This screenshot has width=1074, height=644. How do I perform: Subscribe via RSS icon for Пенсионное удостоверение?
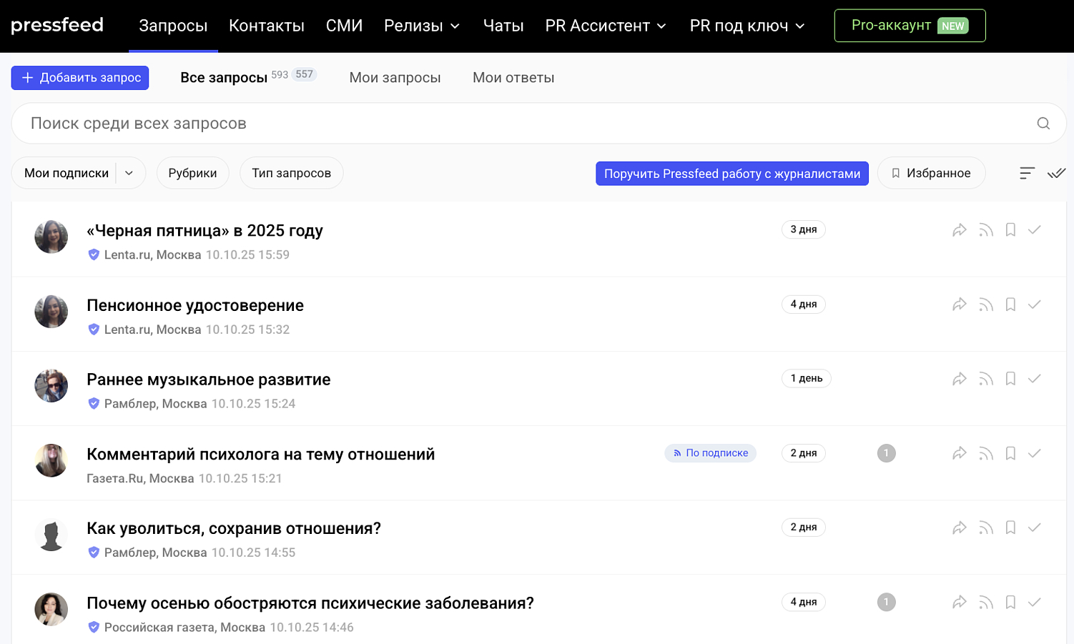click(x=986, y=304)
